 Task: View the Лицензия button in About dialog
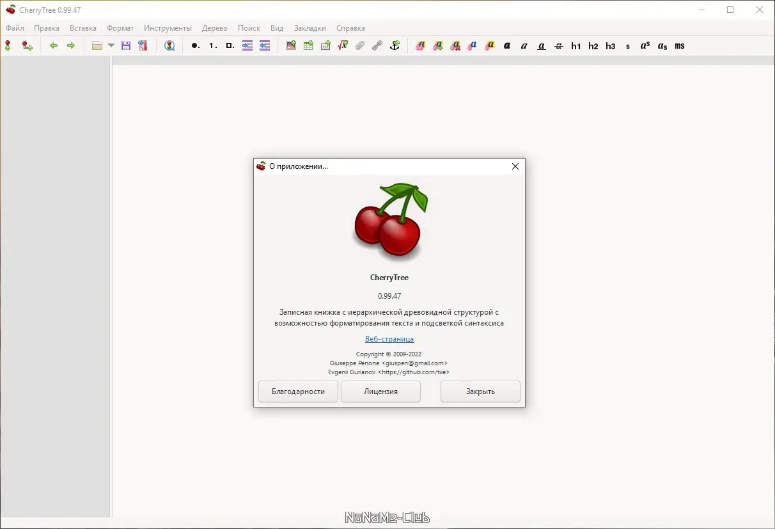(380, 391)
